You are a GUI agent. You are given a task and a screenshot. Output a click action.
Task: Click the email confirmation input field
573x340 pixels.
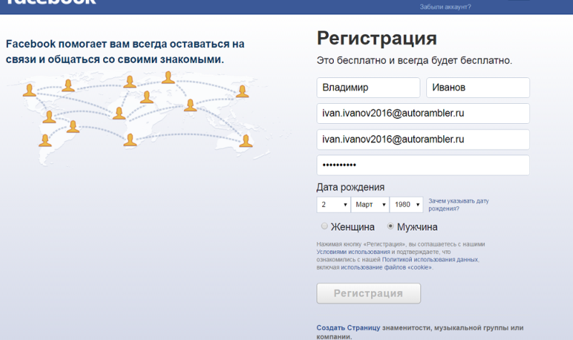pyautogui.click(x=423, y=140)
